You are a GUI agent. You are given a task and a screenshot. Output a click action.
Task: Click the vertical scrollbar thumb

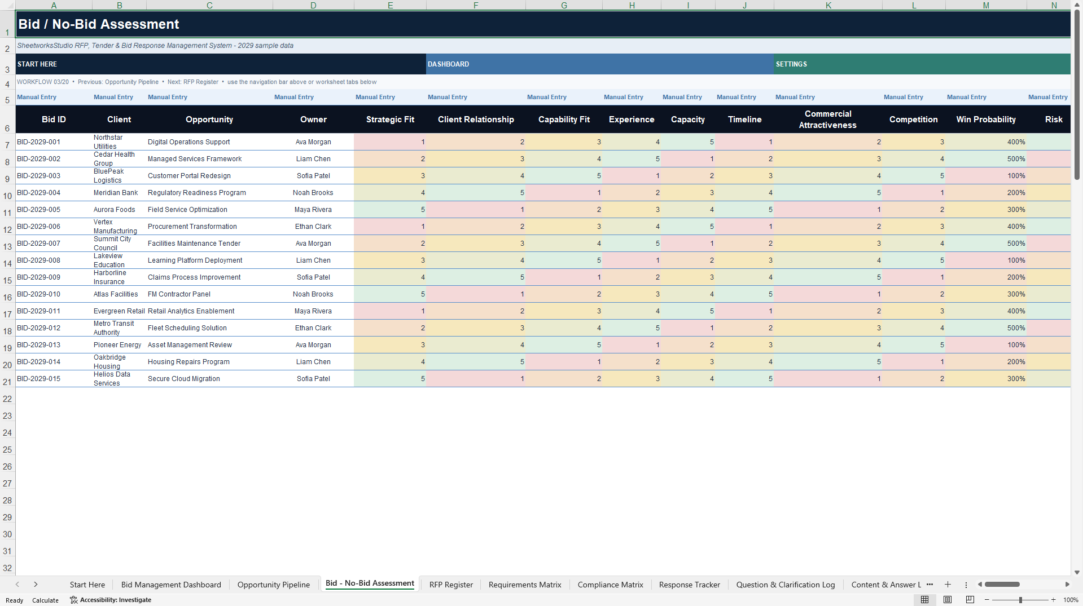pos(1077,95)
